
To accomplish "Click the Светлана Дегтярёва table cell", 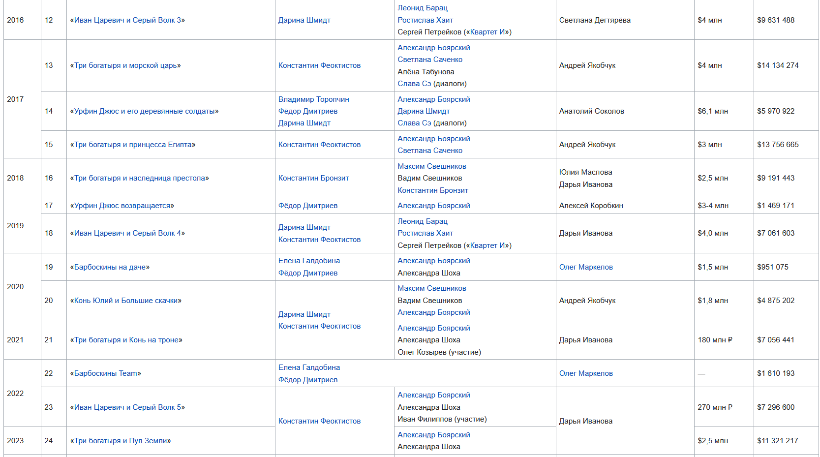I will point(594,20).
